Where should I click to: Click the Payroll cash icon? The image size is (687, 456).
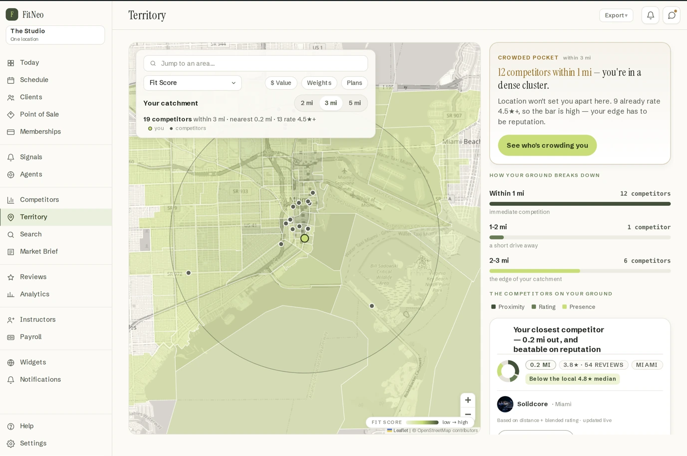click(11, 337)
